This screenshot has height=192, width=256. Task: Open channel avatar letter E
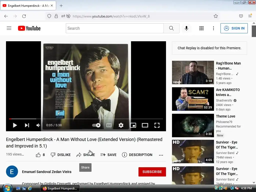coord(12,171)
